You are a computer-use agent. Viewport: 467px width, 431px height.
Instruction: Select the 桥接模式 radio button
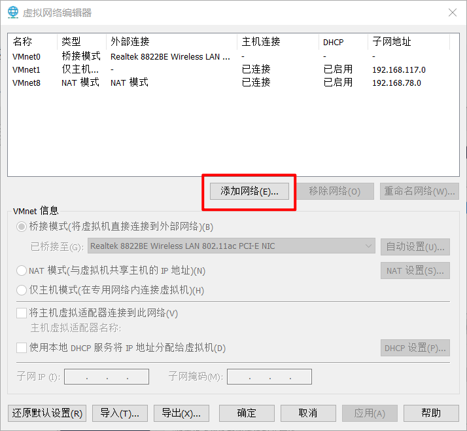pos(22,227)
